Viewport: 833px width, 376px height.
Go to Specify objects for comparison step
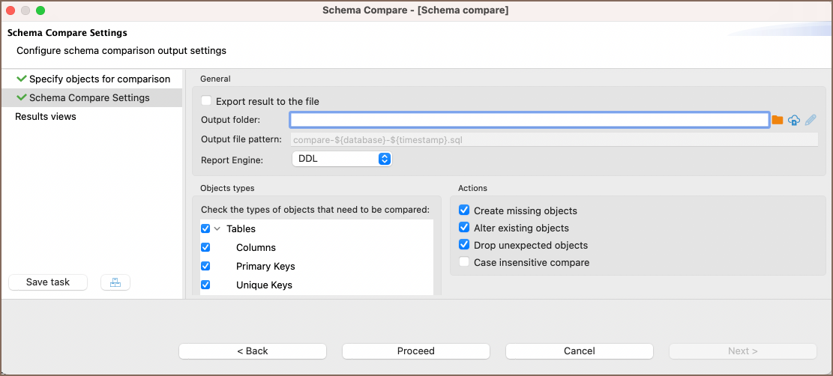click(99, 79)
